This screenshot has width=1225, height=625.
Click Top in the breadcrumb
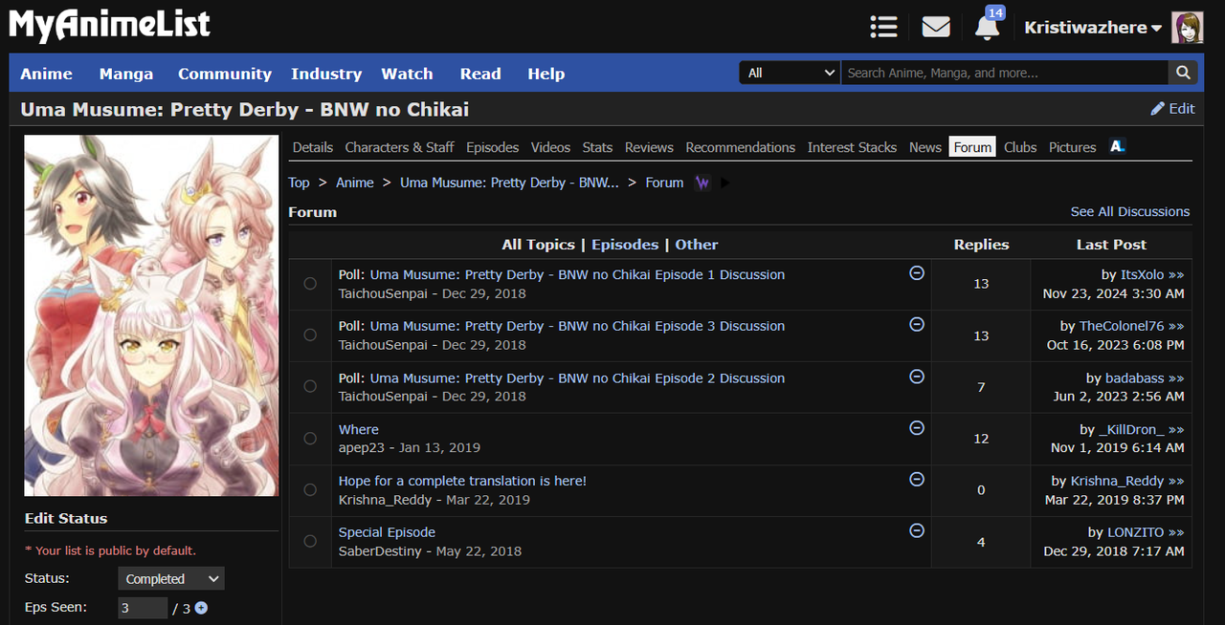click(300, 183)
